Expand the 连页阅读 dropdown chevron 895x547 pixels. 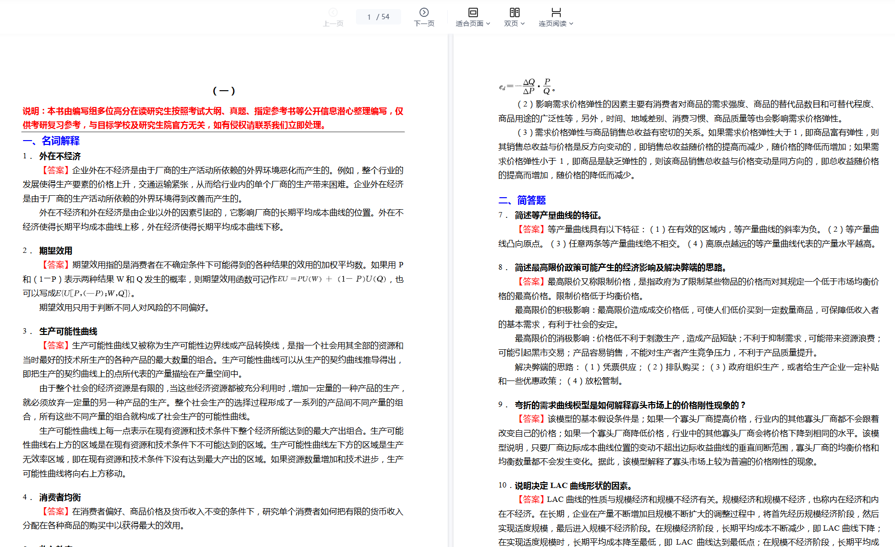[x=571, y=24]
